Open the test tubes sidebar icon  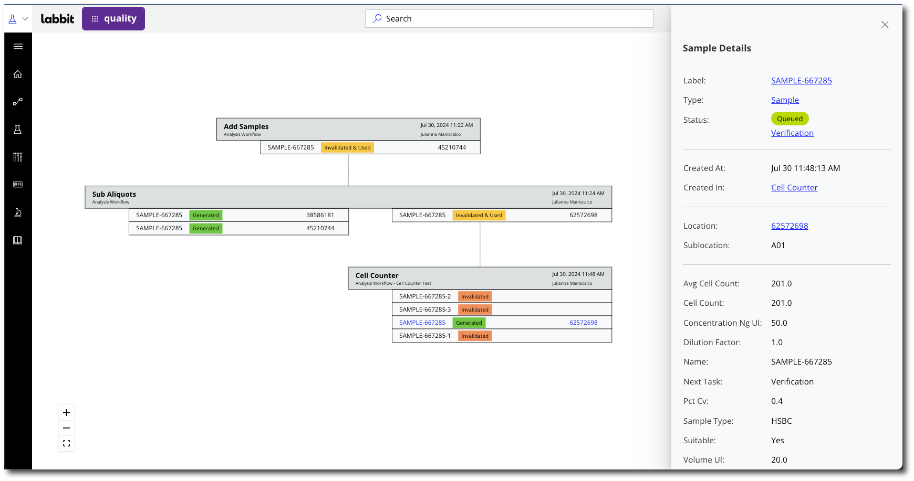pyautogui.click(x=18, y=157)
